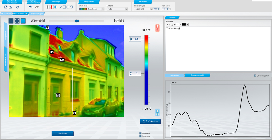Click the blue cold-spot thermometer icon
Image resolution: width=272 pixels, height=140 pixels.
pos(157,113)
